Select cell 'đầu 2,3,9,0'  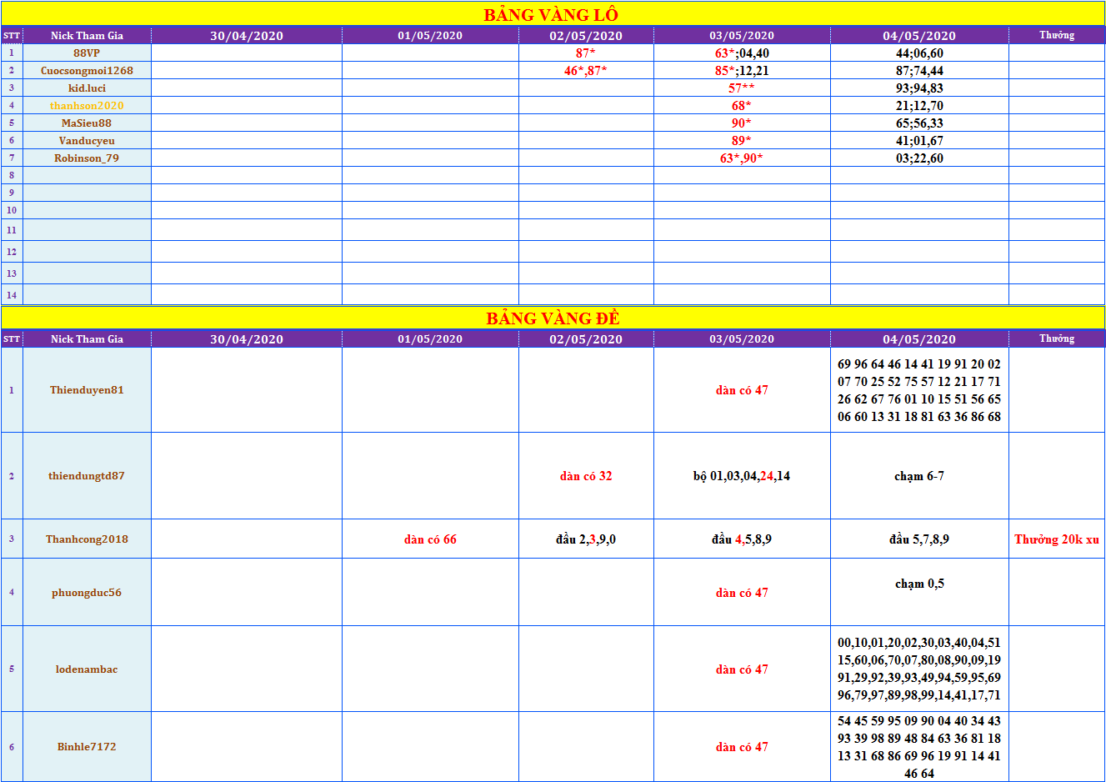click(x=586, y=539)
